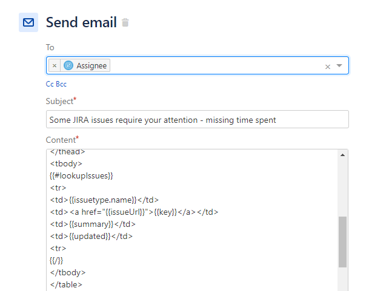This screenshot has width=369, height=291.
Task: Add a Bcc recipient
Action: coord(61,84)
